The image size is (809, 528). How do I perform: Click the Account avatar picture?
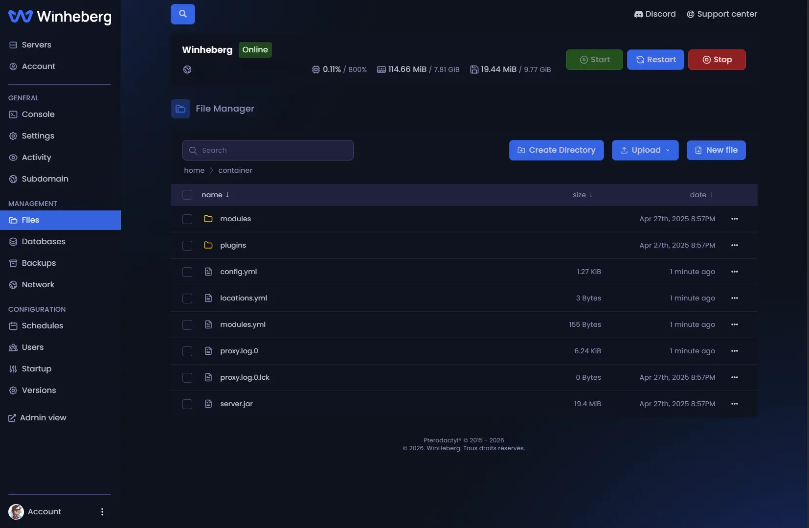coord(16,512)
